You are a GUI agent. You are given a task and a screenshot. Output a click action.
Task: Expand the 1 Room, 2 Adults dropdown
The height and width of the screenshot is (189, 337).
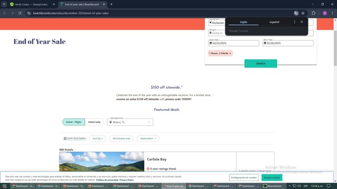(x=220, y=53)
